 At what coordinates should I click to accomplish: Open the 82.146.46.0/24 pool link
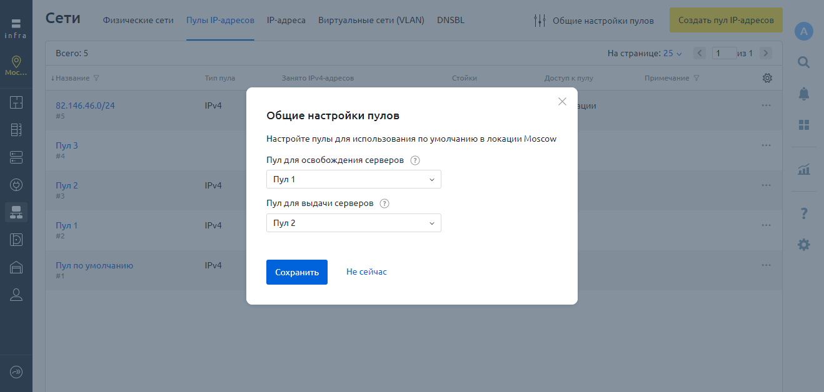click(85, 105)
